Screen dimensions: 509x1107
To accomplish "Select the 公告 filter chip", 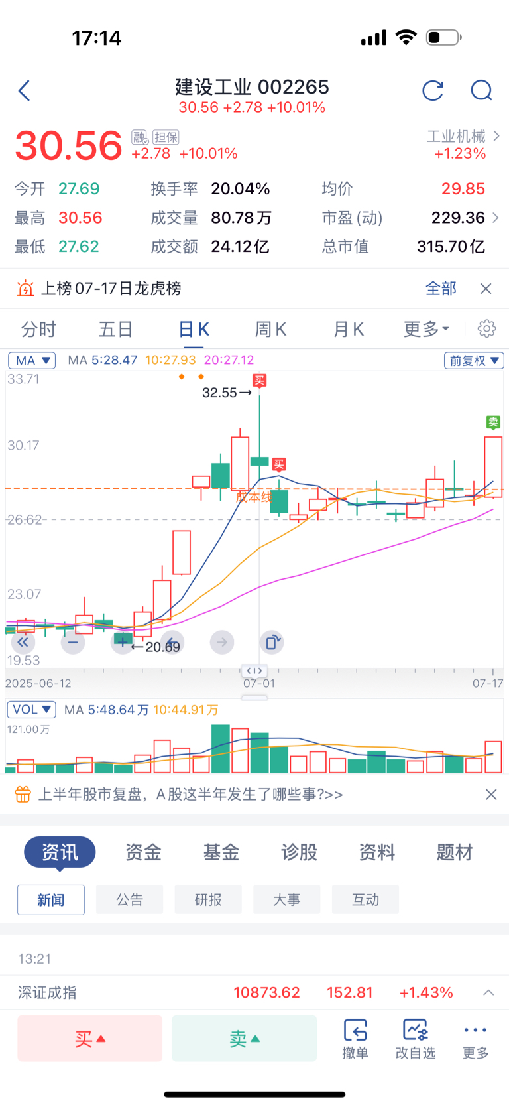I will click(129, 899).
